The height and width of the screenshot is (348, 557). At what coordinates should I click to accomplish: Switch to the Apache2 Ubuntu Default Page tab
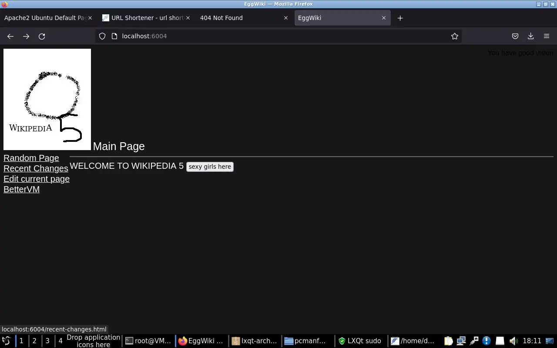(46, 18)
